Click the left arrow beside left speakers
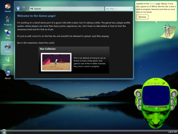Image resolution: width=178 pixels, height=134 pixels. click(x=136, y=102)
